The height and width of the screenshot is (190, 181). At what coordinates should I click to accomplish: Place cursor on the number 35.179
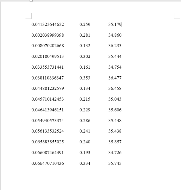coord(115,24)
